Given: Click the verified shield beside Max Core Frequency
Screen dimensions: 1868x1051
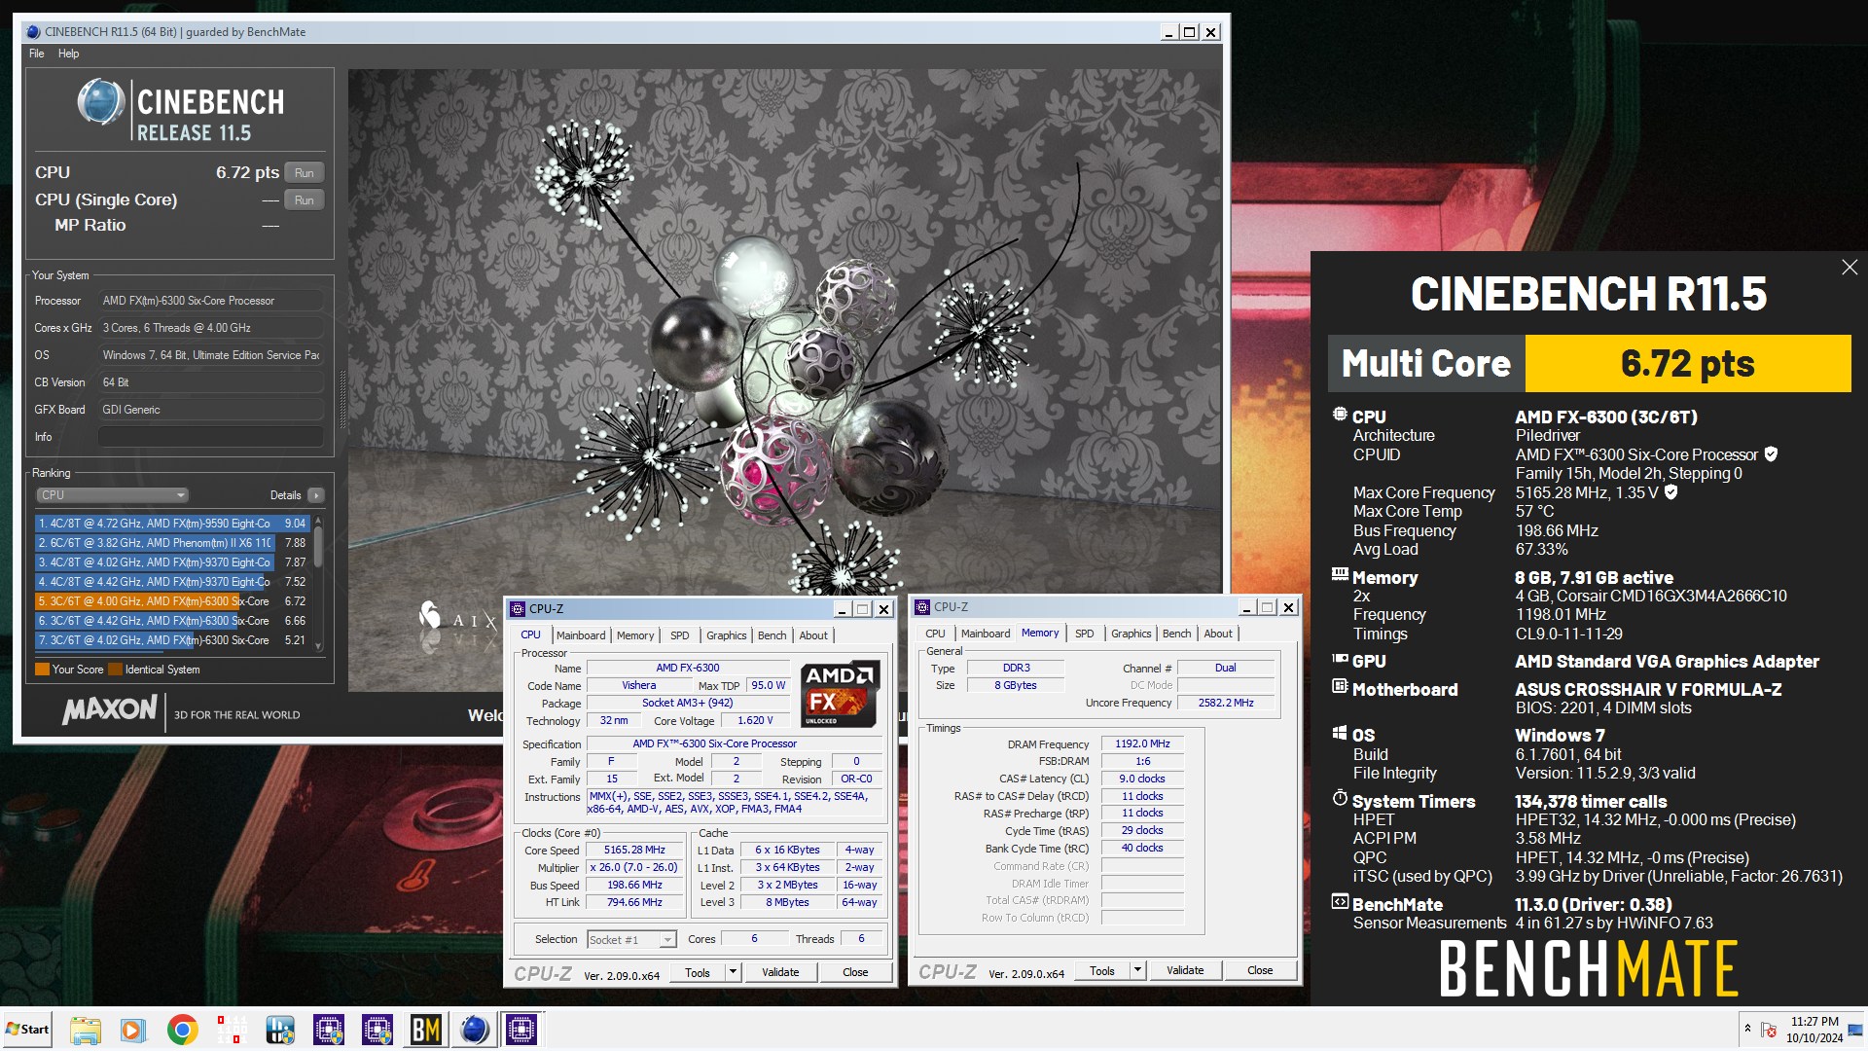Looking at the screenshot, I should pyautogui.click(x=1670, y=492).
